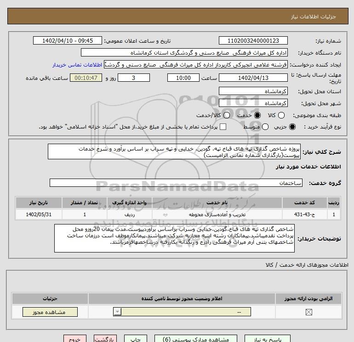Click the پاسخ به نیاز button

[268, 339]
